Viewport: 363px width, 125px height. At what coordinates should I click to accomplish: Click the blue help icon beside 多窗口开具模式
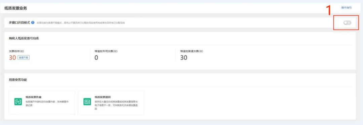coord(33,23)
